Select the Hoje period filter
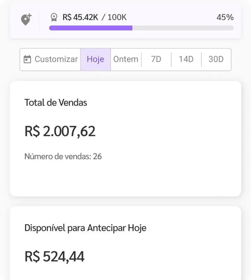The height and width of the screenshot is (280, 251). 96,59
